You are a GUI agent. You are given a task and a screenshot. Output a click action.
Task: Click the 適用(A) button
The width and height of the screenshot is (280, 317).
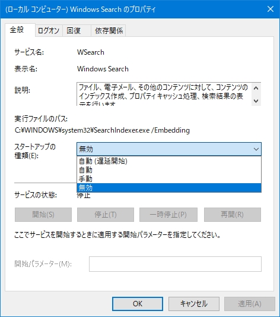click(250, 304)
